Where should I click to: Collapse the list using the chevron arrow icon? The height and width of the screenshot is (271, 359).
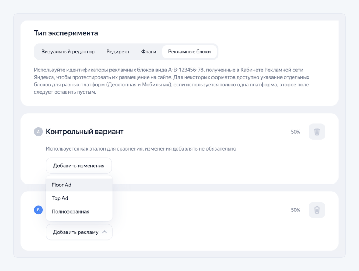coord(104,232)
